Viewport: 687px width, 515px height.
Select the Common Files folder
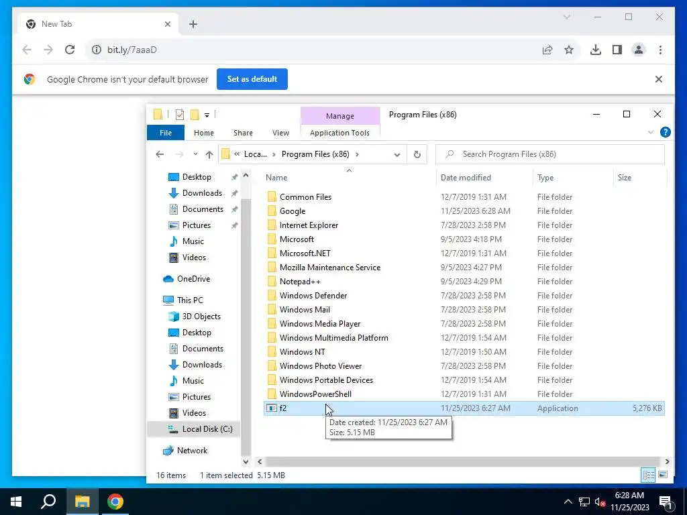pos(305,197)
